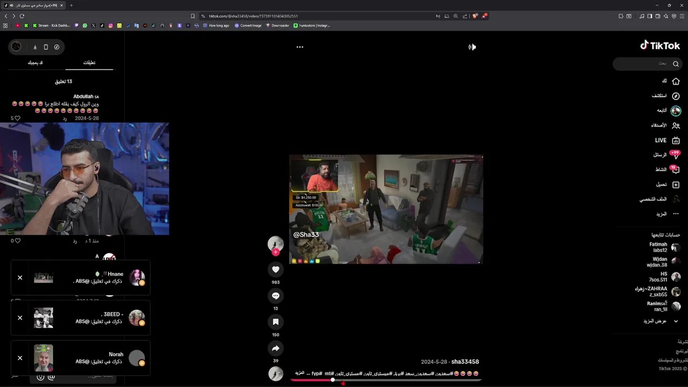The width and height of the screenshot is (688, 387).
Task: Expand 'show more' followed accounts chevron
Action: pos(676,321)
